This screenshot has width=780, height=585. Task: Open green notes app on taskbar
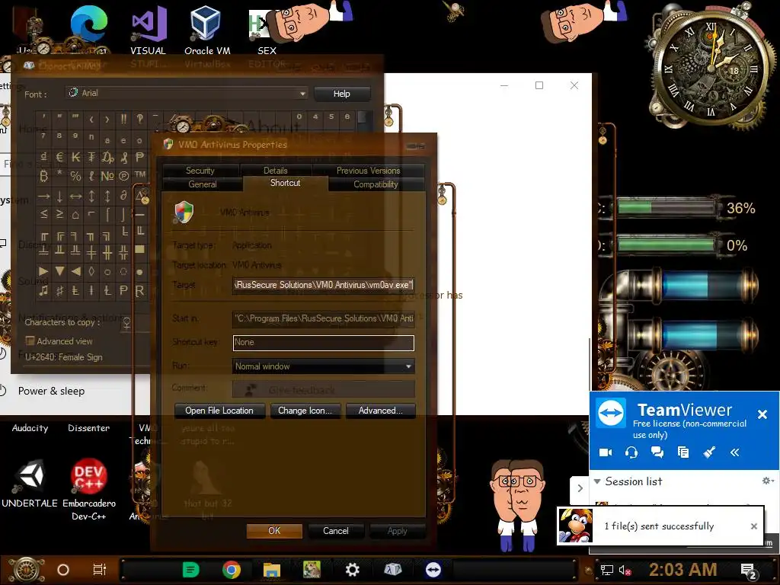[x=190, y=570]
